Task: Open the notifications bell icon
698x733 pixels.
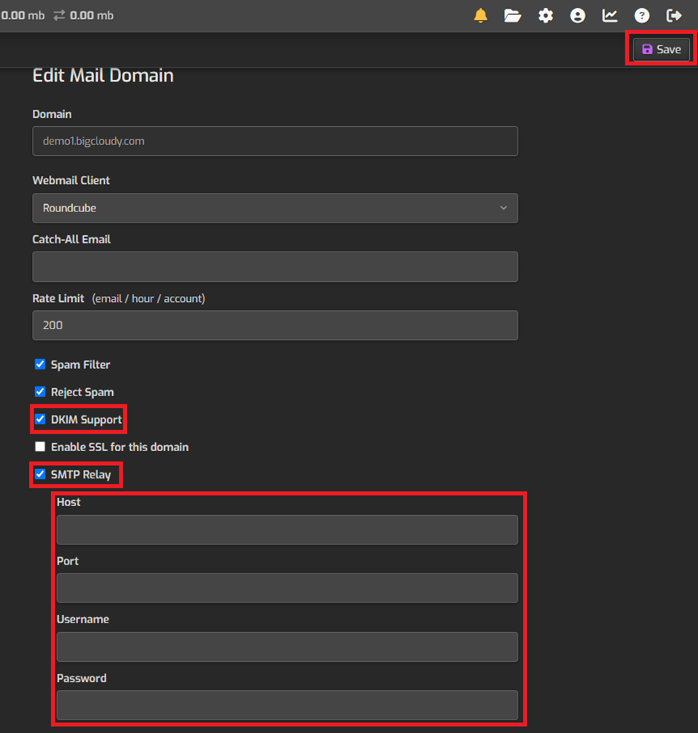Action: point(480,15)
